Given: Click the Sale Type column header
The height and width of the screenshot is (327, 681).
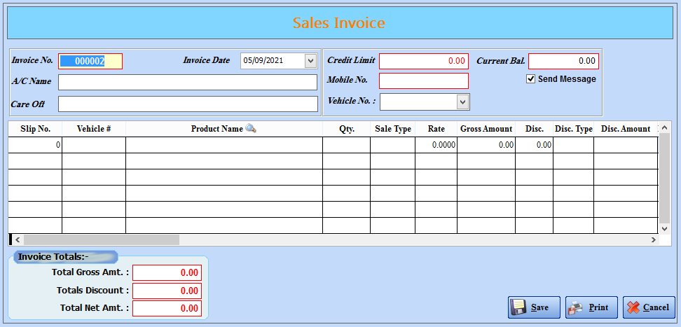Looking at the screenshot, I should (393, 129).
